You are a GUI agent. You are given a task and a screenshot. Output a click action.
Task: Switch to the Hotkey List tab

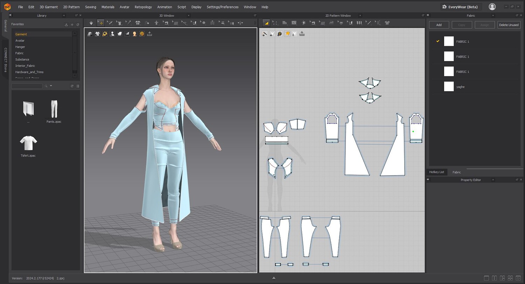[x=436, y=172]
